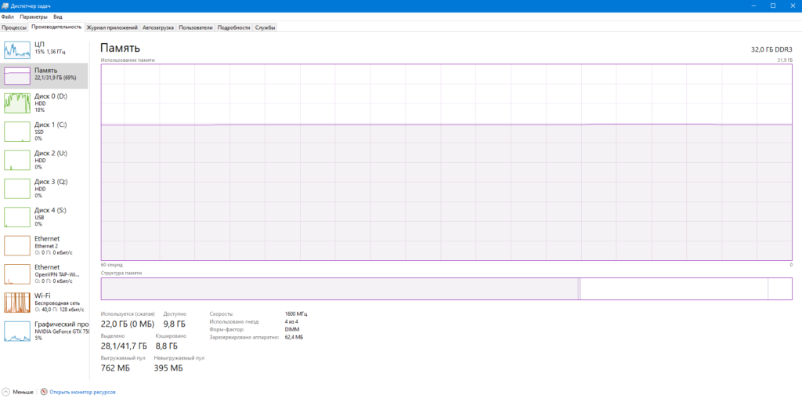
Task: Open the NVIDIA GeForce GPU graph icon
Action: pos(17,331)
